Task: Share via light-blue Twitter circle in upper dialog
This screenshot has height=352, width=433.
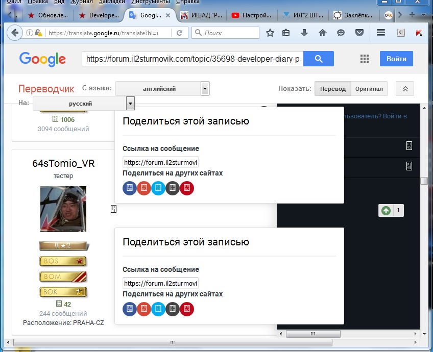Action: click(x=158, y=188)
